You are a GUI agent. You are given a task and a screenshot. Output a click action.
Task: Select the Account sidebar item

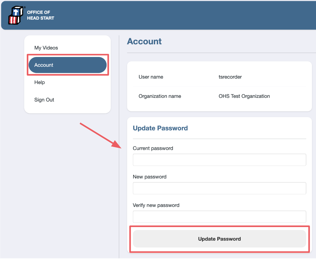pos(68,65)
